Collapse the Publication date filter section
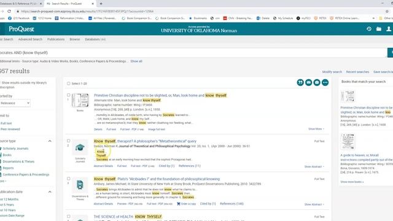 tap(50, 192)
